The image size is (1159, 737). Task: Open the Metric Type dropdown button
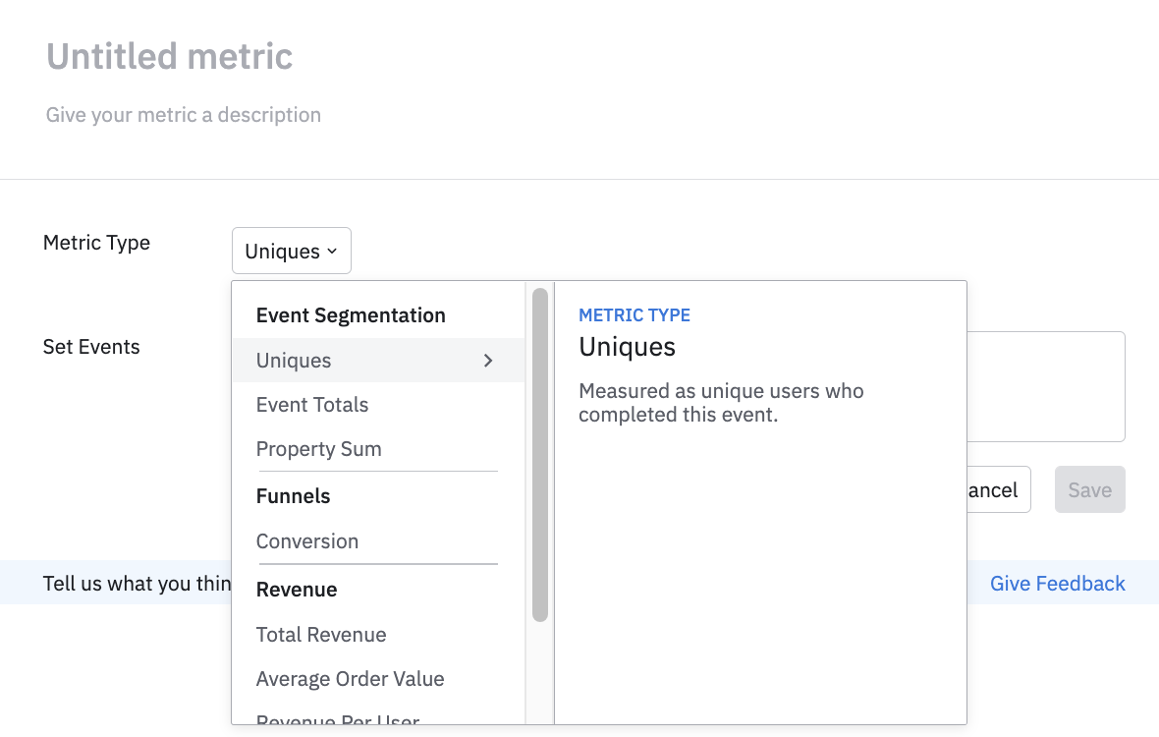[291, 252]
